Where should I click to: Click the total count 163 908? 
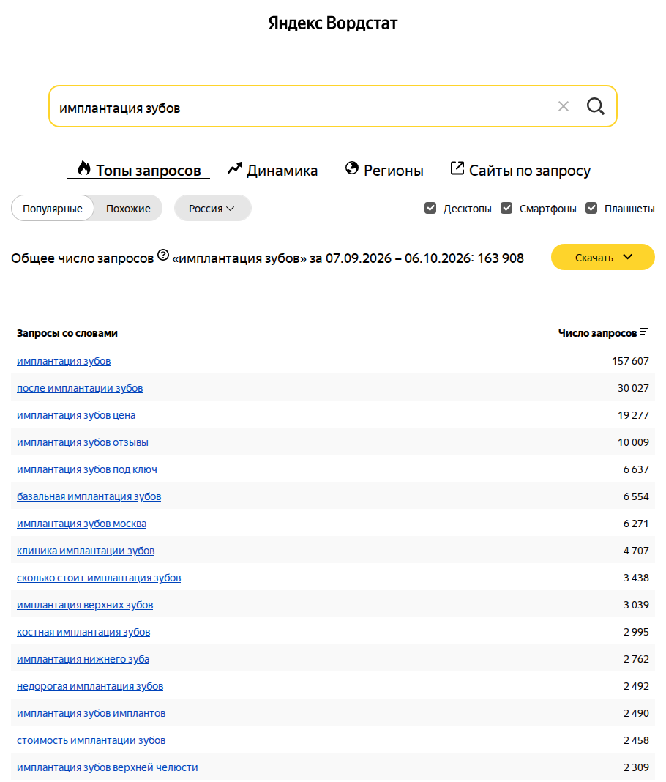(x=501, y=258)
